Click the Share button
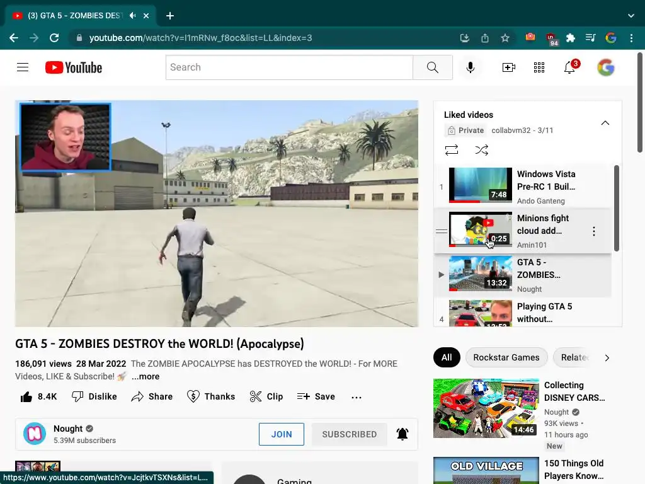Image resolution: width=645 pixels, height=484 pixels. [x=152, y=397]
